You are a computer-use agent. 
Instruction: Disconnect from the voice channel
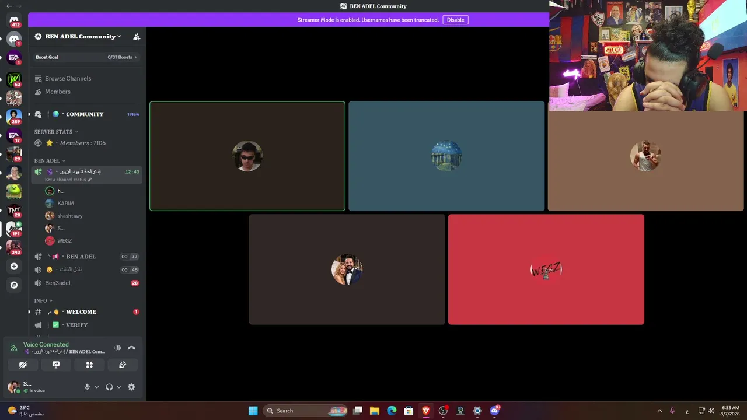(x=131, y=348)
